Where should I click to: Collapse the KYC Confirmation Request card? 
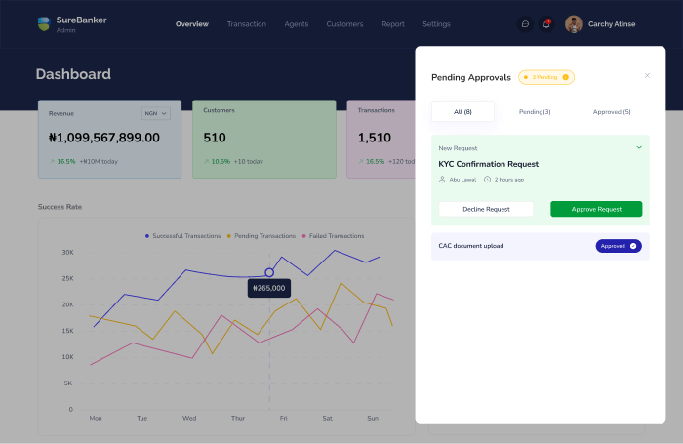(x=639, y=147)
